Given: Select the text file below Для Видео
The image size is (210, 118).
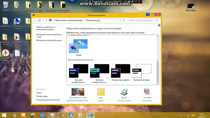Looking at the screenshot, I should (x=17, y=55).
